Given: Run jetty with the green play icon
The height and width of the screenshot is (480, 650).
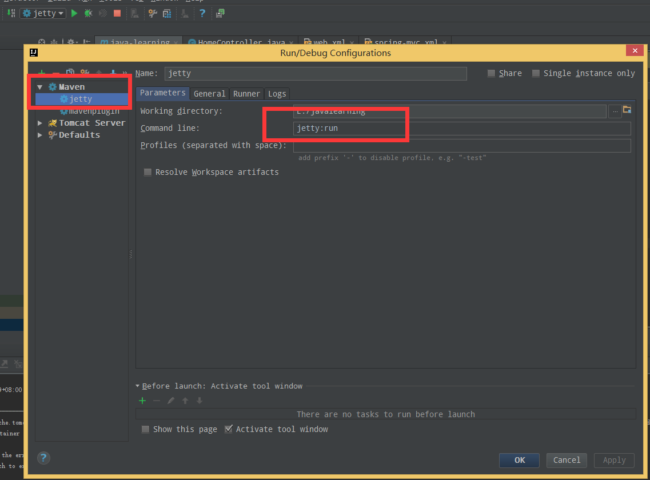Looking at the screenshot, I should [x=74, y=13].
